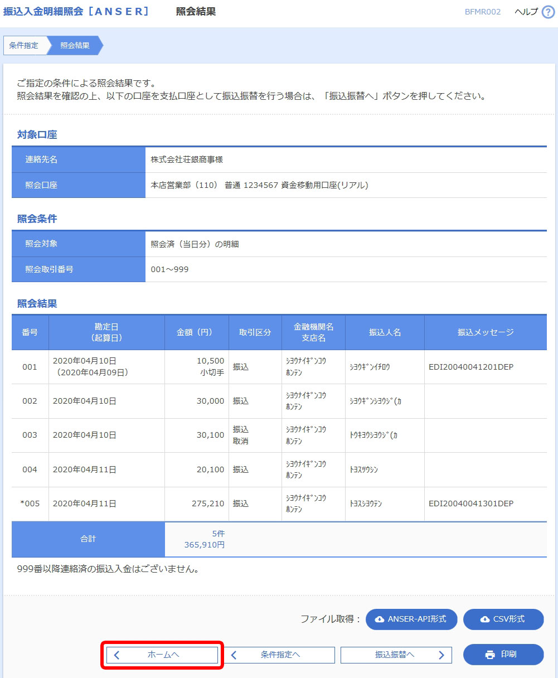The image size is (558, 678).
Task: Click the 番号 column header
Action: click(x=30, y=332)
